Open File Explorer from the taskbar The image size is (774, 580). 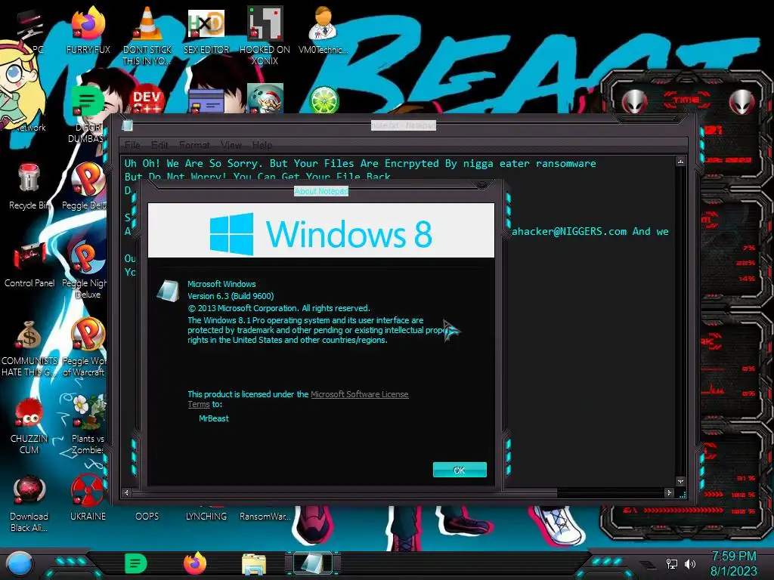coord(254,564)
